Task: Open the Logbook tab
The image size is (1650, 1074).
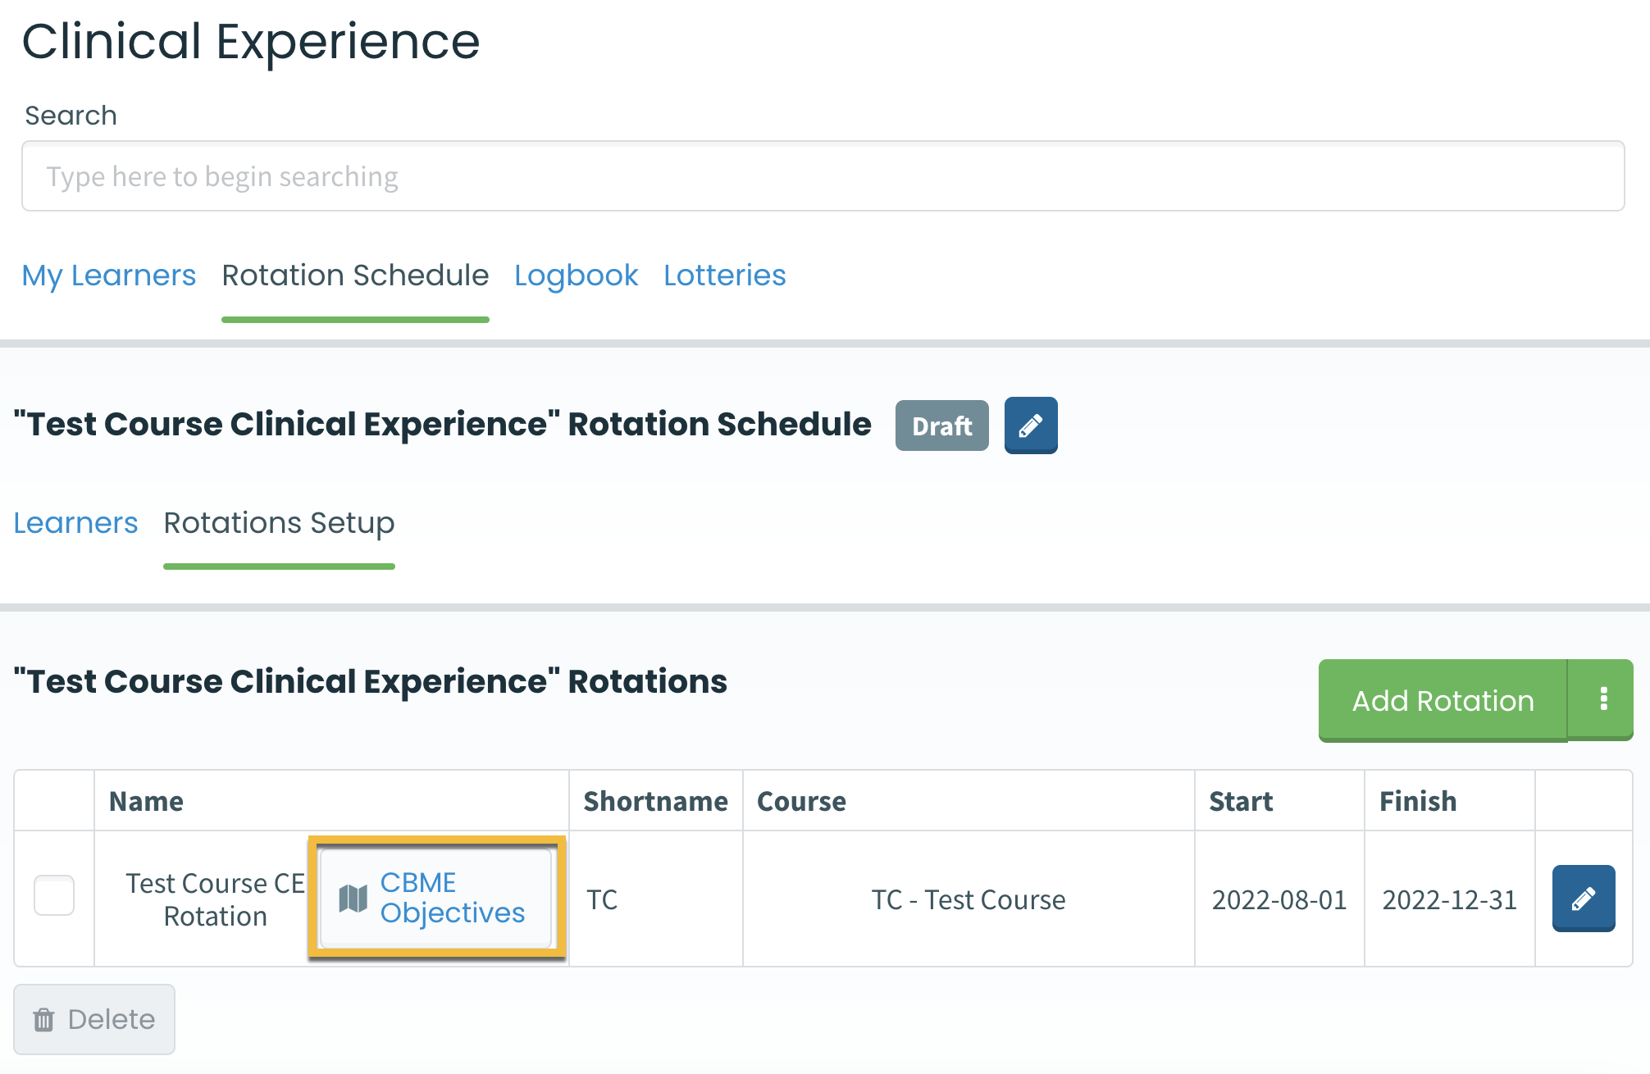Action: [576, 275]
